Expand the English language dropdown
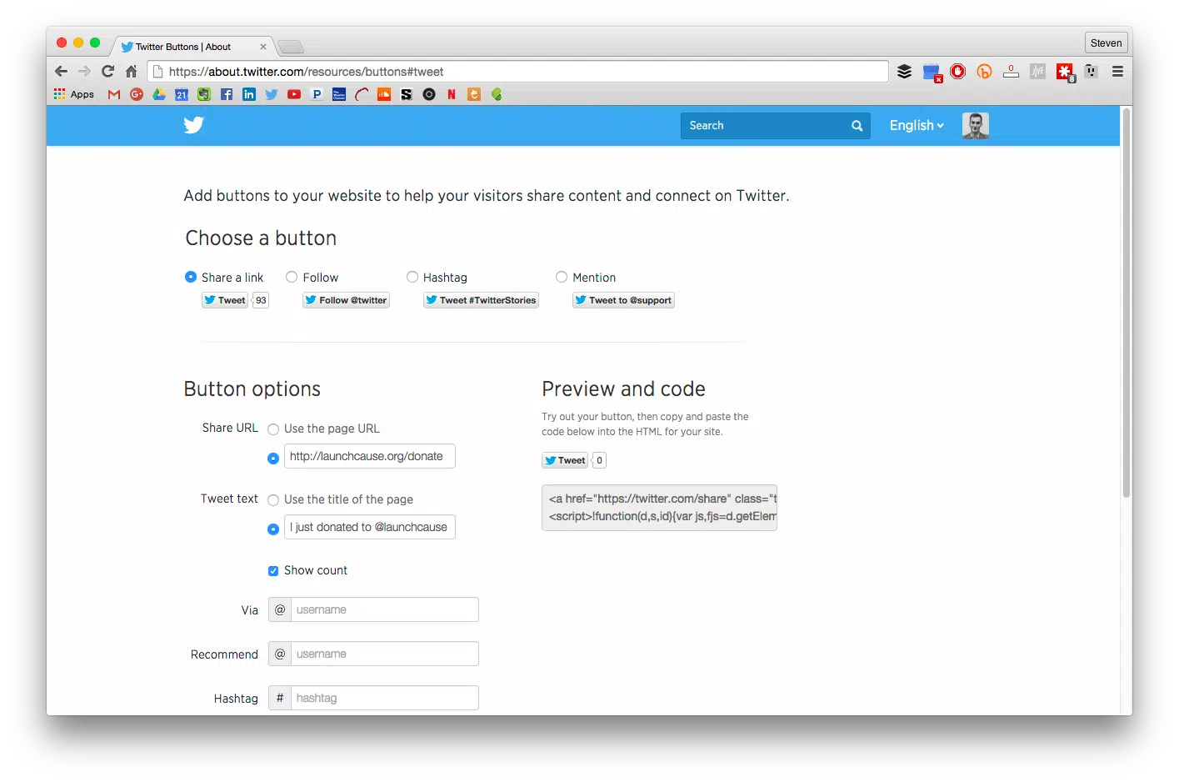Image resolution: width=1179 pixels, height=782 pixels. pos(916,126)
